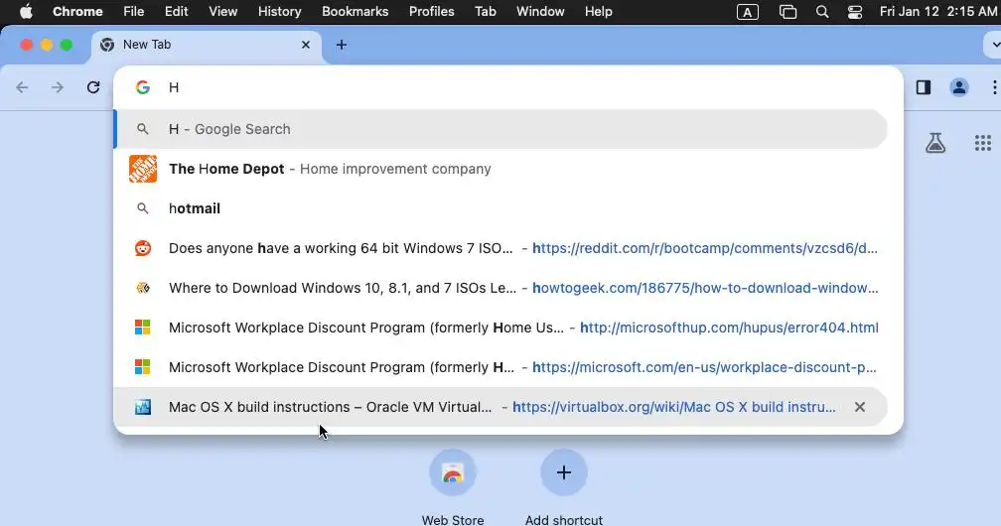Open the Tab menu
1001x526 pixels.
486,12
